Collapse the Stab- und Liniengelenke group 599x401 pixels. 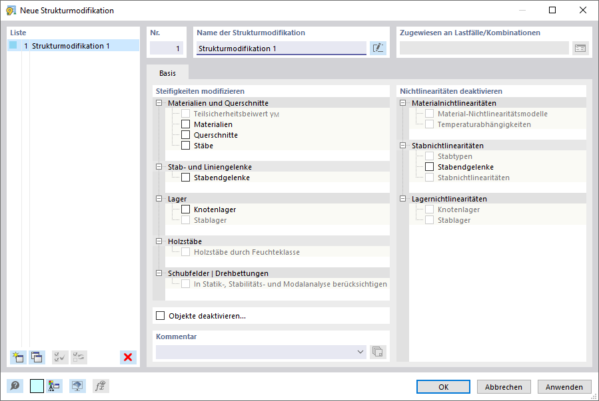(159, 167)
